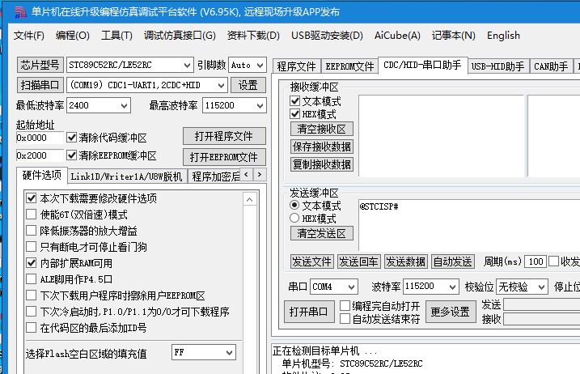
Task: Click 保存接收数据 button
Action: (x=321, y=147)
